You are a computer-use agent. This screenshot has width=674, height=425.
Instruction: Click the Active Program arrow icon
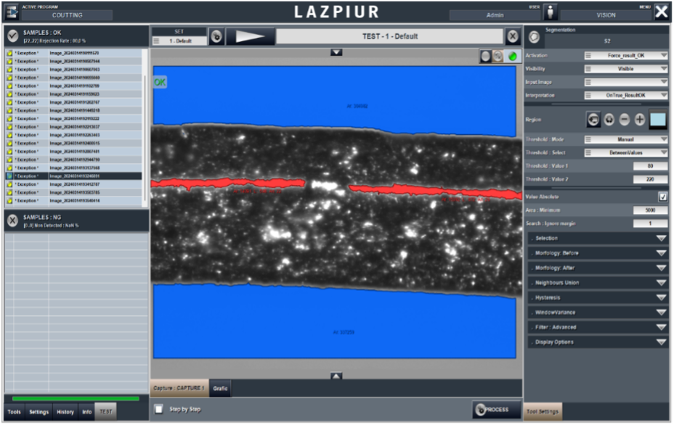12,12
